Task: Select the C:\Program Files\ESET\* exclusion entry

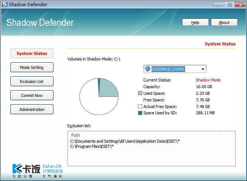Action: (92, 146)
